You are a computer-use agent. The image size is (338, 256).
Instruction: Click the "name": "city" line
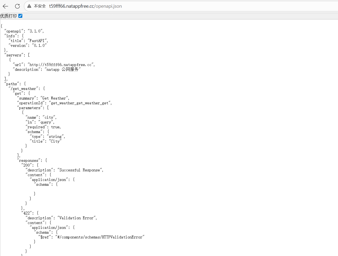pos(41,117)
